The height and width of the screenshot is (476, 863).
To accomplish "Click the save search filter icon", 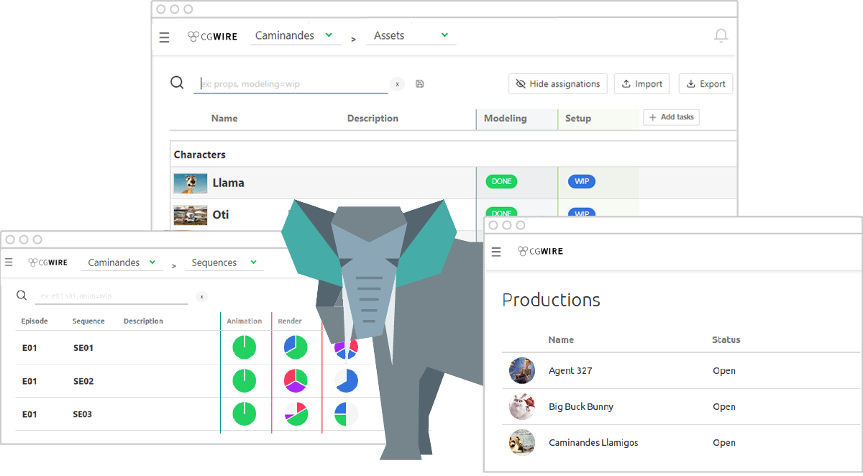I will pos(420,84).
